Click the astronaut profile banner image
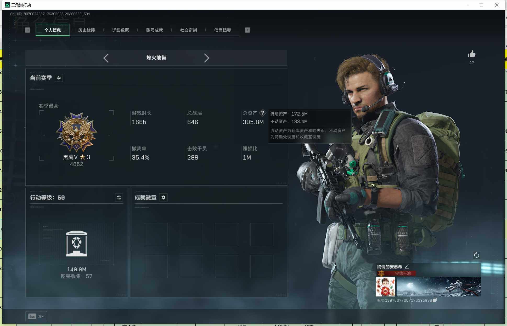 coord(439,287)
